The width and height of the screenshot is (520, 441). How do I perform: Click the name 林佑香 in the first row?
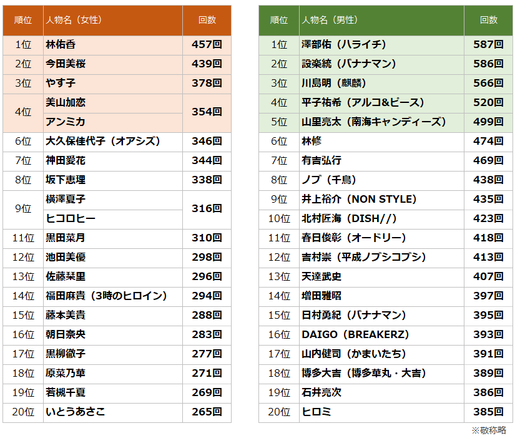(x=61, y=45)
